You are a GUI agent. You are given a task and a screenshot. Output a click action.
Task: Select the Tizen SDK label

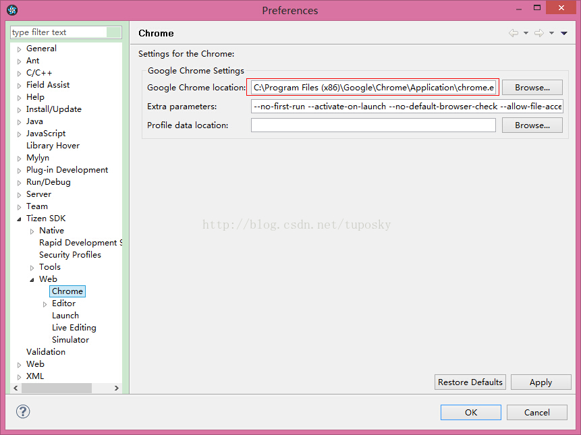click(46, 218)
